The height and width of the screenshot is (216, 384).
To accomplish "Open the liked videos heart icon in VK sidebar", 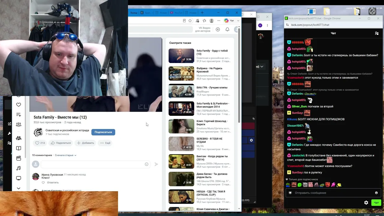I will [x=19, y=105].
